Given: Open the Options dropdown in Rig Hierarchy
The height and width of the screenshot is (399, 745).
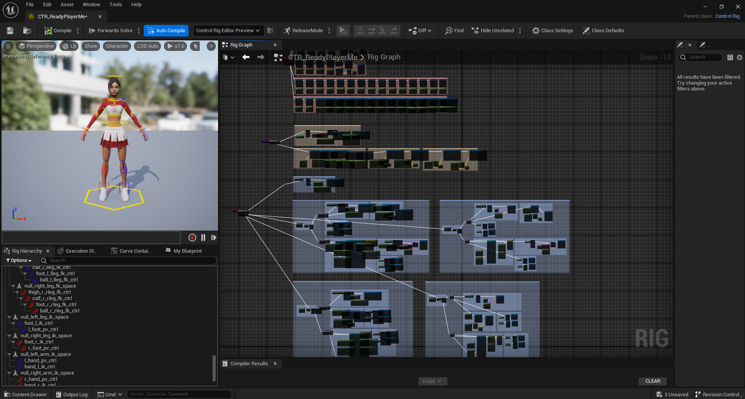Looking at the screenshot, I should tap(18, 260).
